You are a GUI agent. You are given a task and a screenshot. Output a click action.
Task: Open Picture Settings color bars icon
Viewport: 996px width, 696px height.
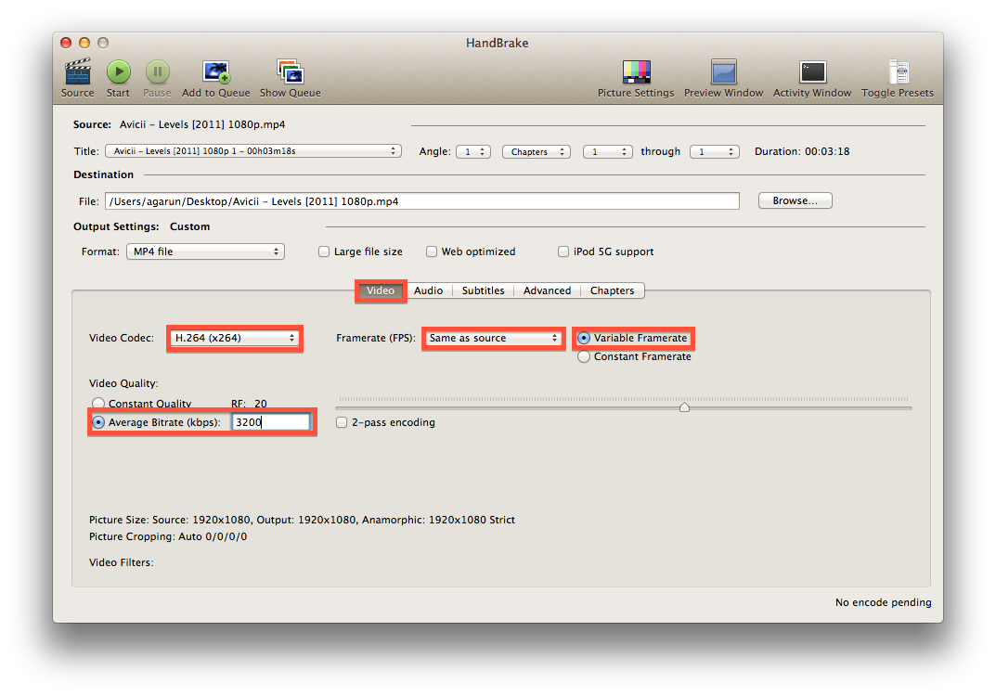[x=636, y=71]
